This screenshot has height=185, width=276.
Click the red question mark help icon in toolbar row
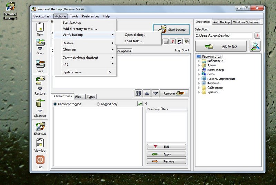(x=172, y=42)
